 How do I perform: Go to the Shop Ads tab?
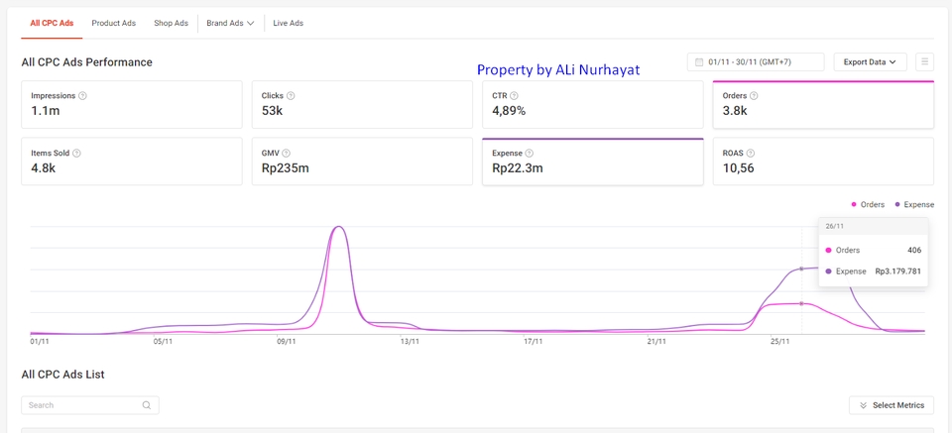click(x=171, y=23)
